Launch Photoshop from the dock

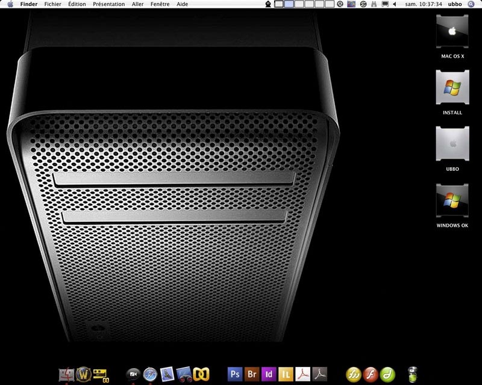[235, 374]
